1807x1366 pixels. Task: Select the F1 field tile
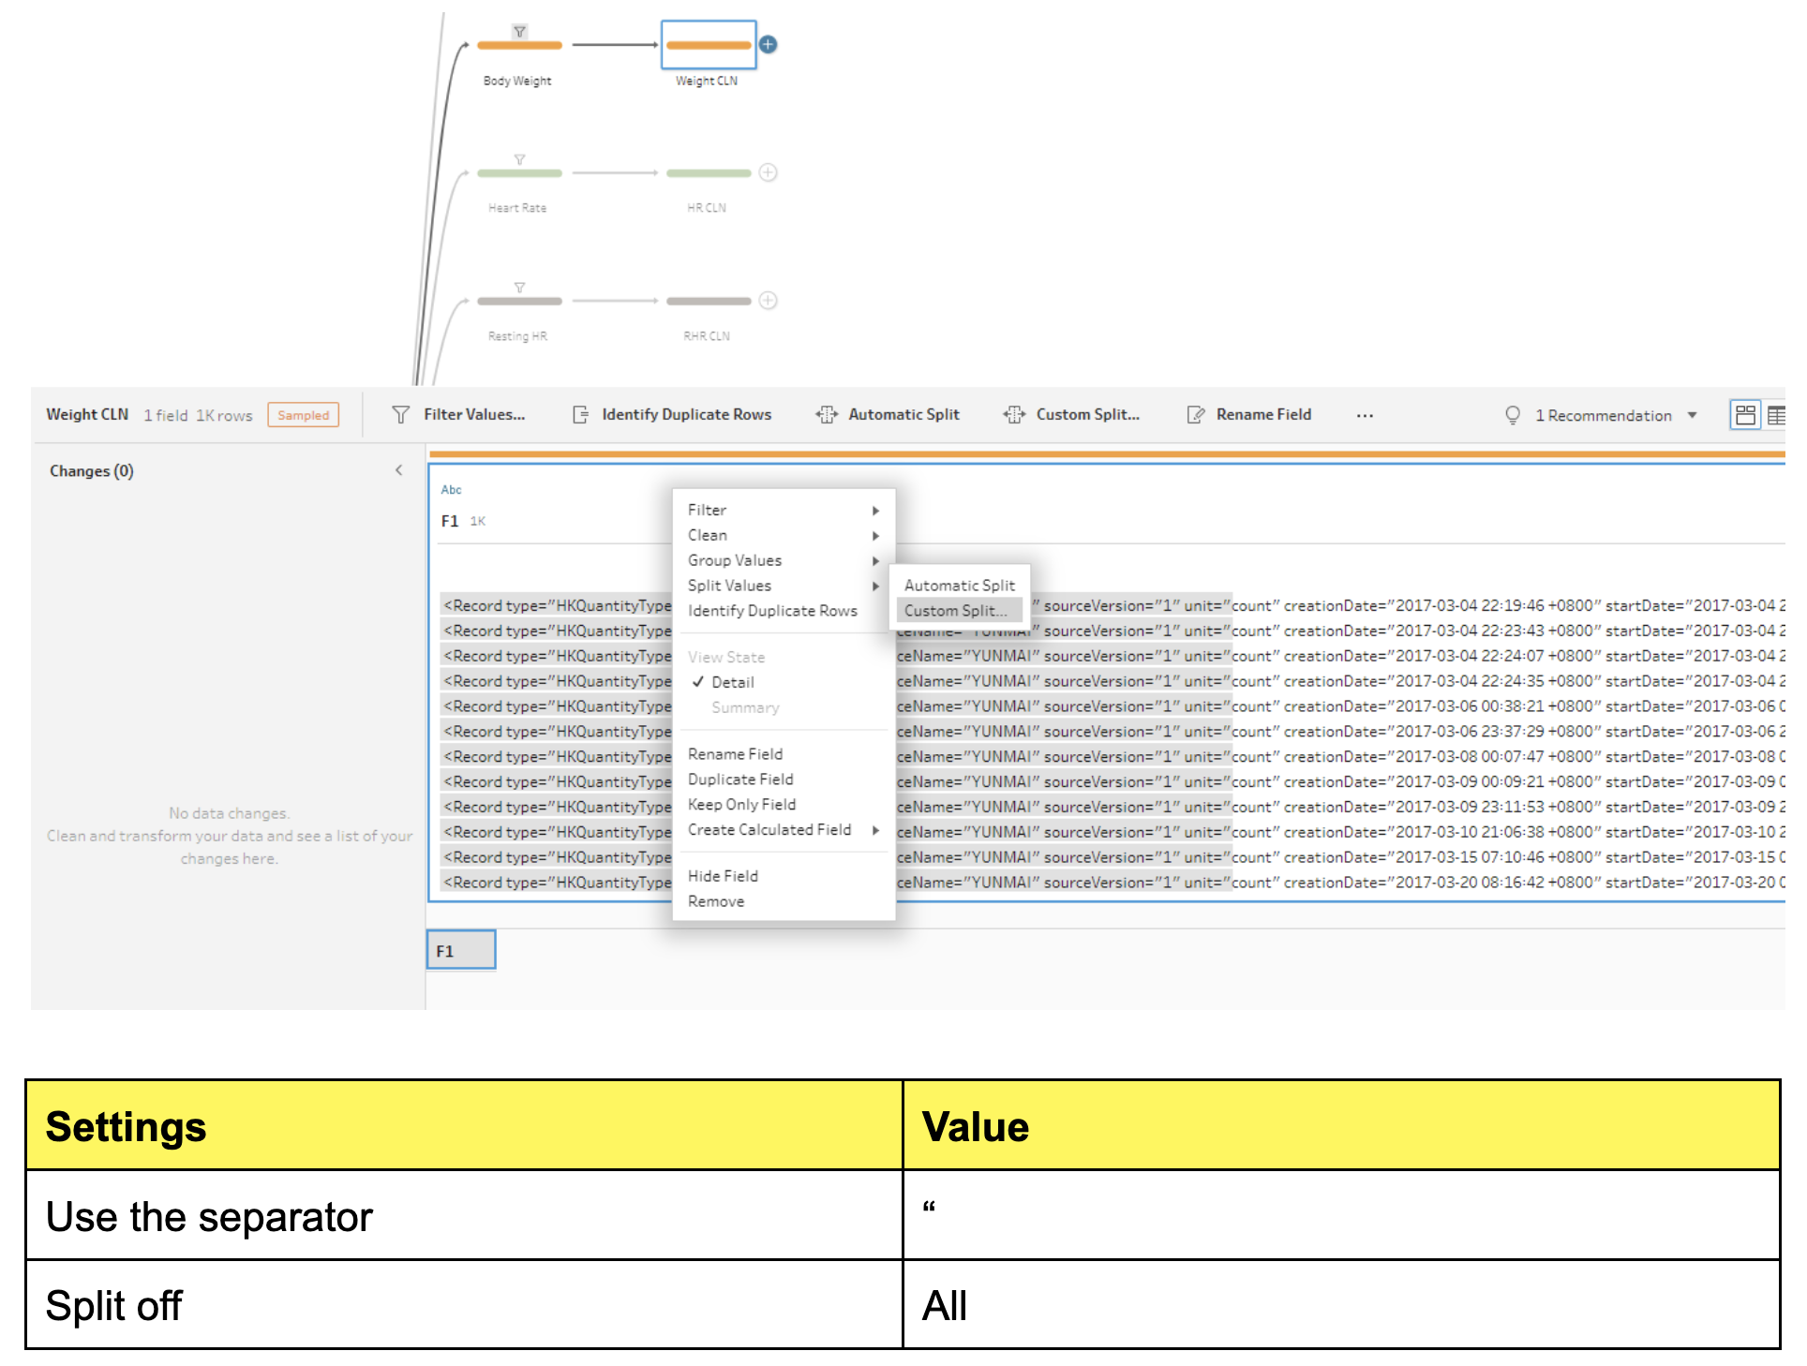[x=460, y=951]
